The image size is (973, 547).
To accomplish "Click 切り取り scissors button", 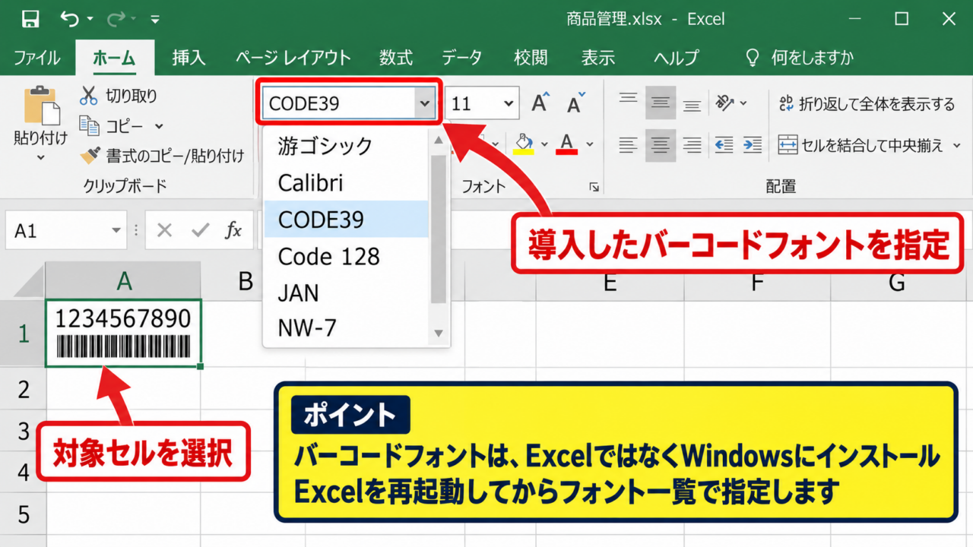I will (x=119, y=96).
